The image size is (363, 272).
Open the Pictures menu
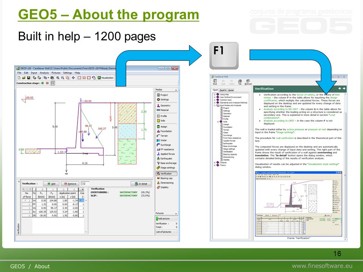click(56, 73)
